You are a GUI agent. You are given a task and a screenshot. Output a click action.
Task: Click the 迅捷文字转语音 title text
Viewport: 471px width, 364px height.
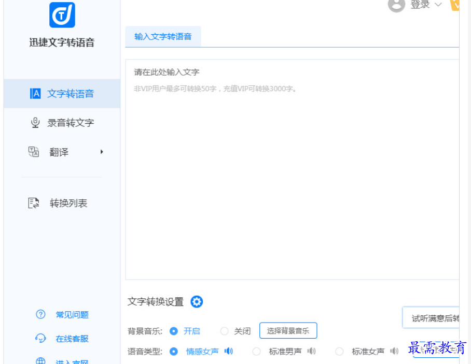(x=62, y=42)
